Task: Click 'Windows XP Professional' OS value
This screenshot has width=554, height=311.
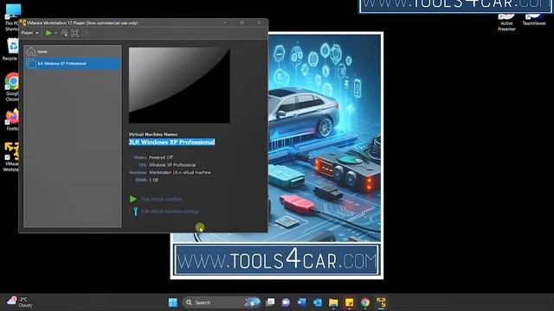Action: (172, 165)
